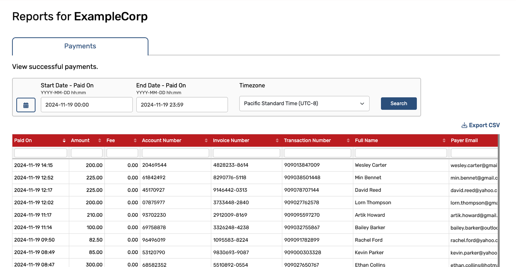Click the Amount column filter field

(87, 152)
